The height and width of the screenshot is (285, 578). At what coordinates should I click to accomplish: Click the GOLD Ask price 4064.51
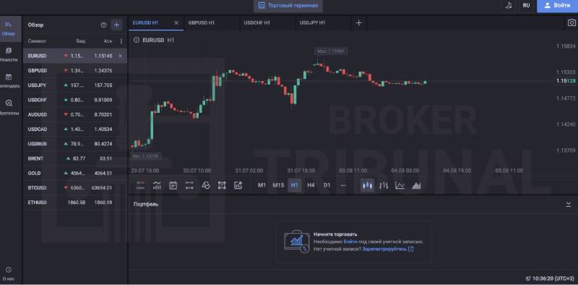103,173
